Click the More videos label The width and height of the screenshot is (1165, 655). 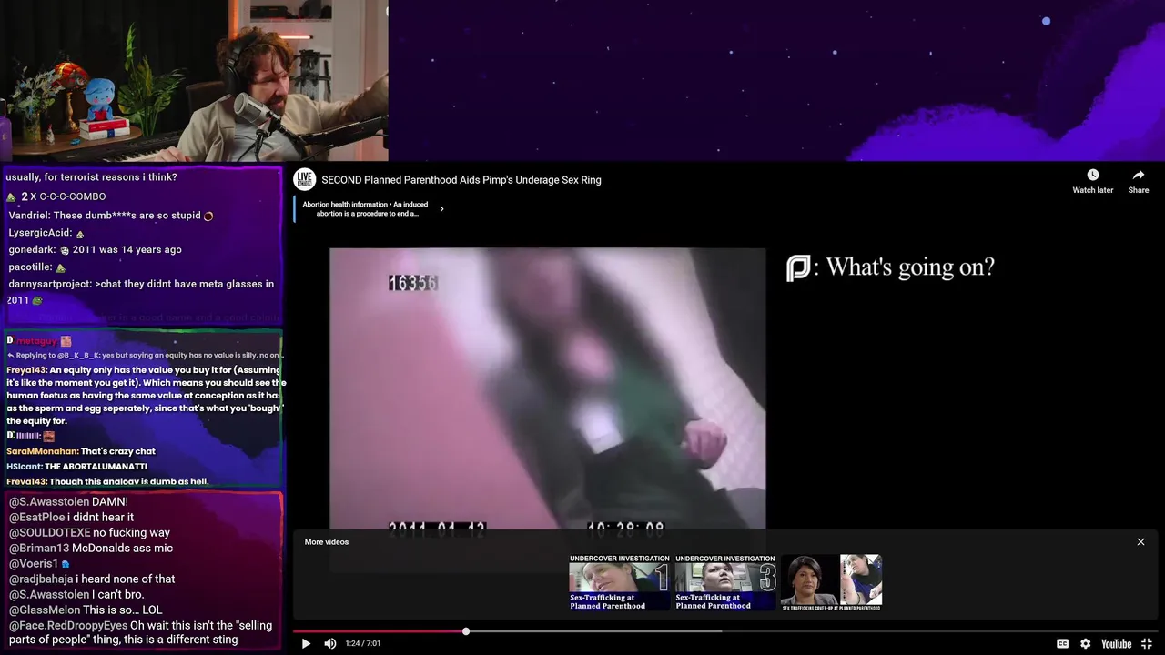click(x=327, y=541)
